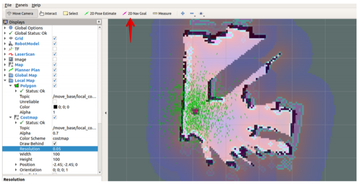Open the Help menu

coord(36,5)
